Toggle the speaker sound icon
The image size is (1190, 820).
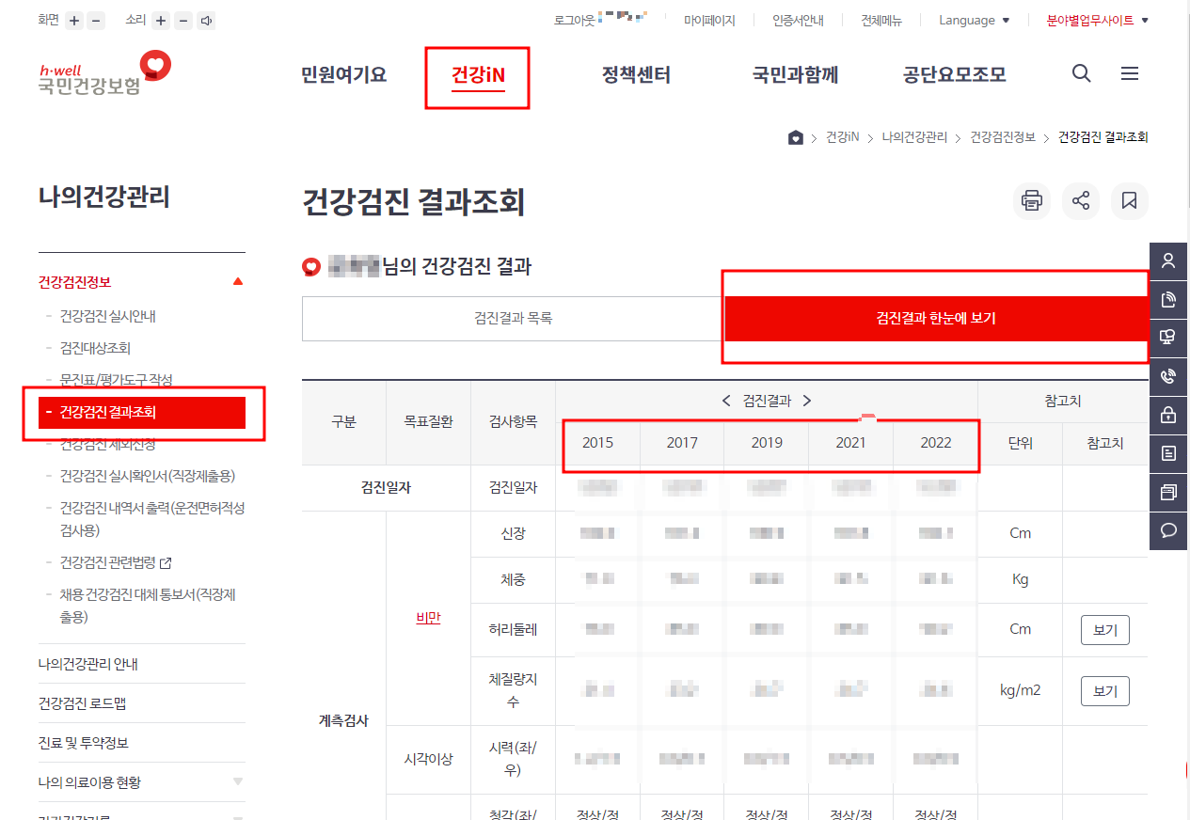[x=207, y=21]
